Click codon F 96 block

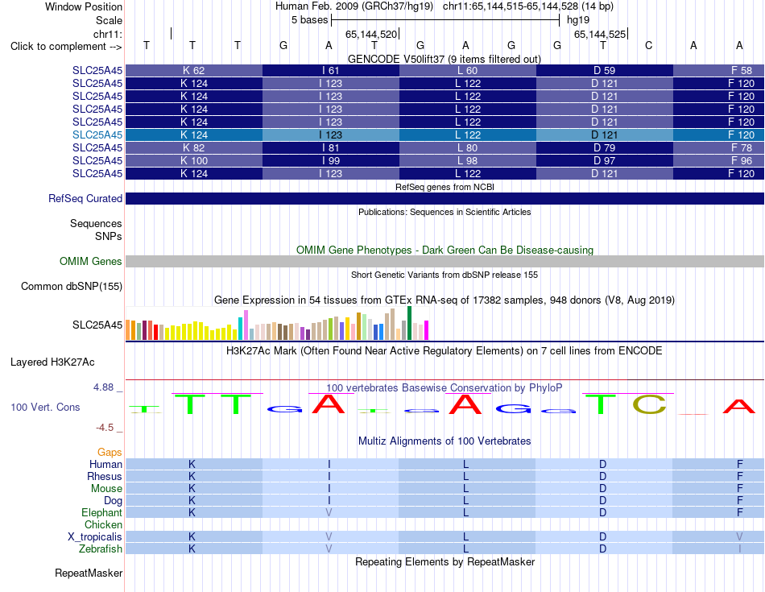(718, 160)
